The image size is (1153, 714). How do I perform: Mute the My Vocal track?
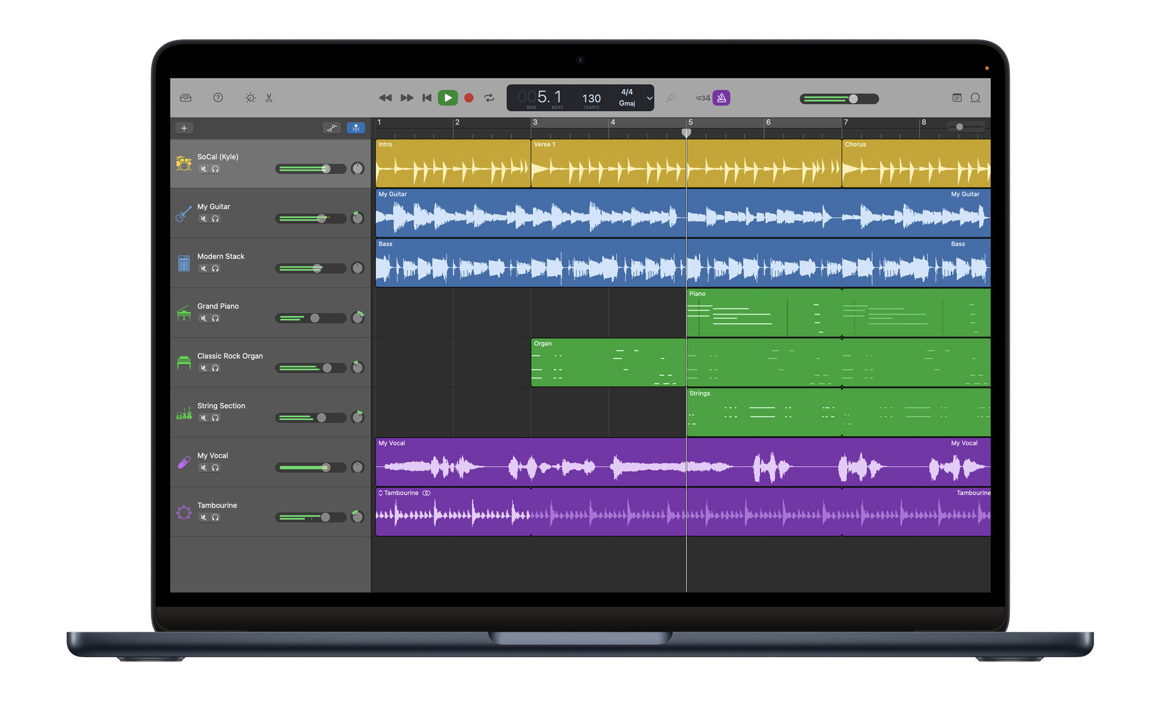click(203, 468)
